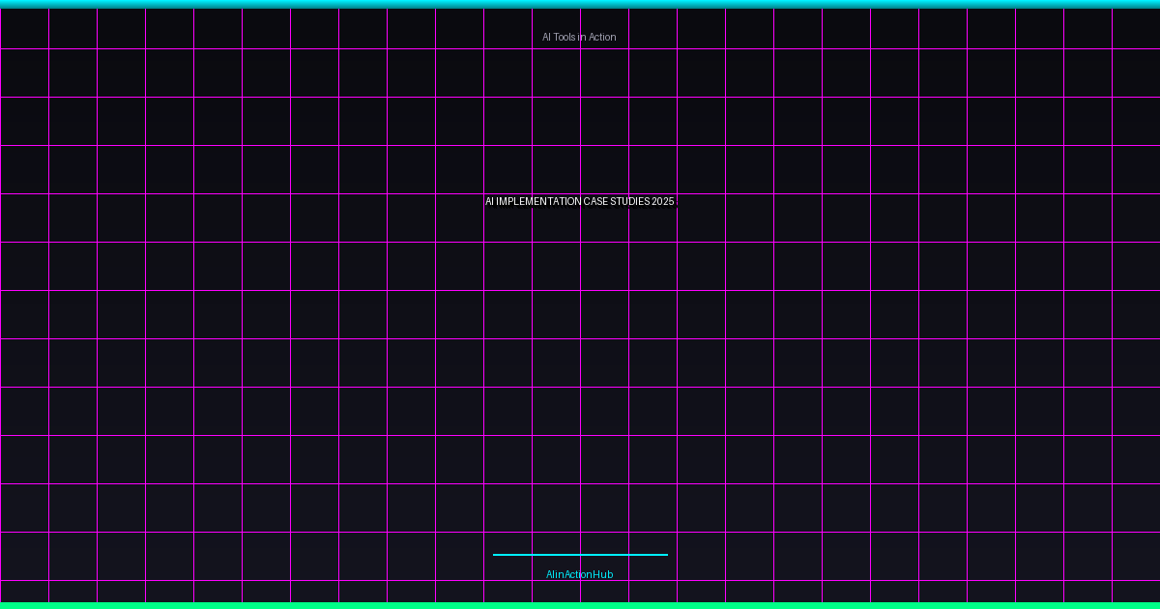
Task: Click the word "in" in the header
Action: tap(582, 37)
